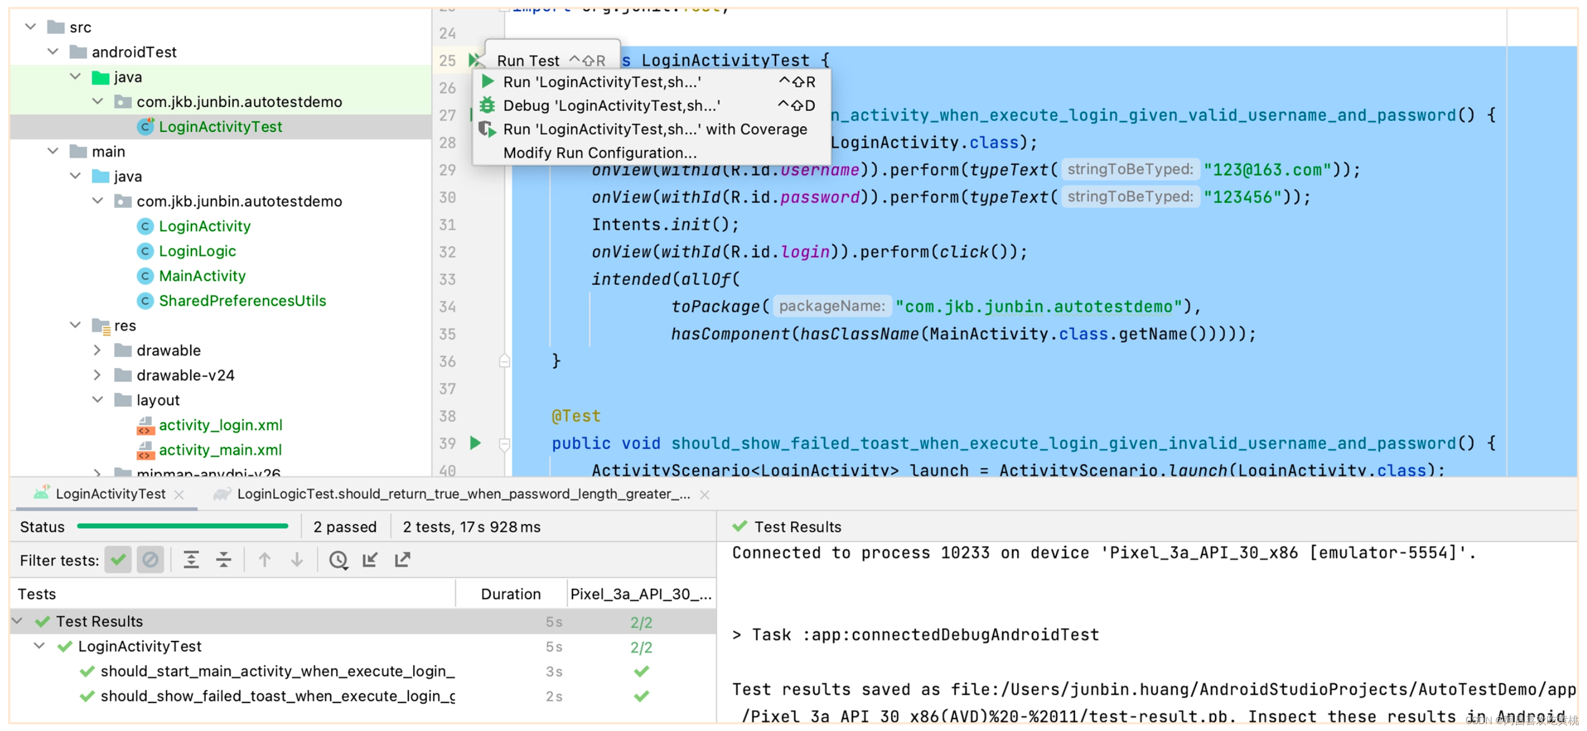Open the LoginLogic class file
The width and height of the screenshot is (1587, 731).
point(197,251)
